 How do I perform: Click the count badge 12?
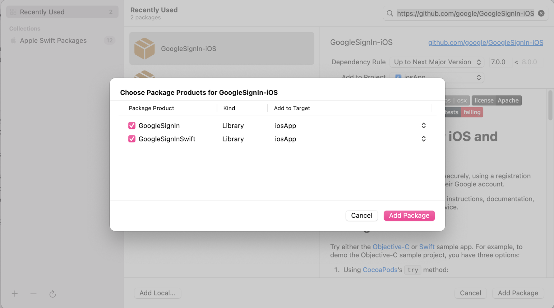pos(109,40)
